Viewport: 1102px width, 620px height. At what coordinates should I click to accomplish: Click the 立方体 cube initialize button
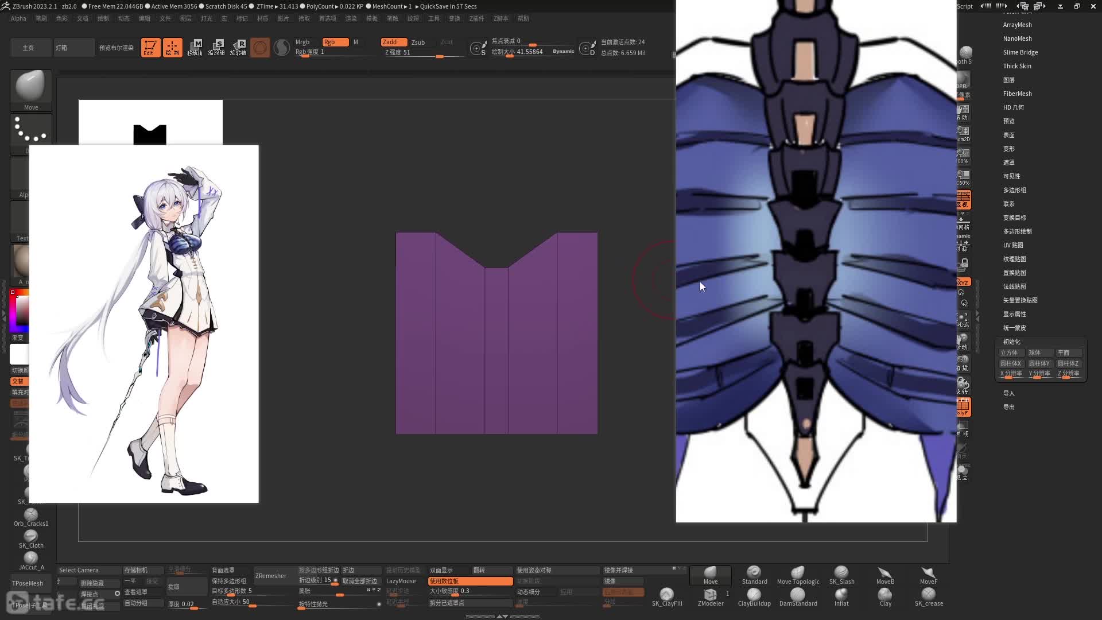[x=1012, y=352]
